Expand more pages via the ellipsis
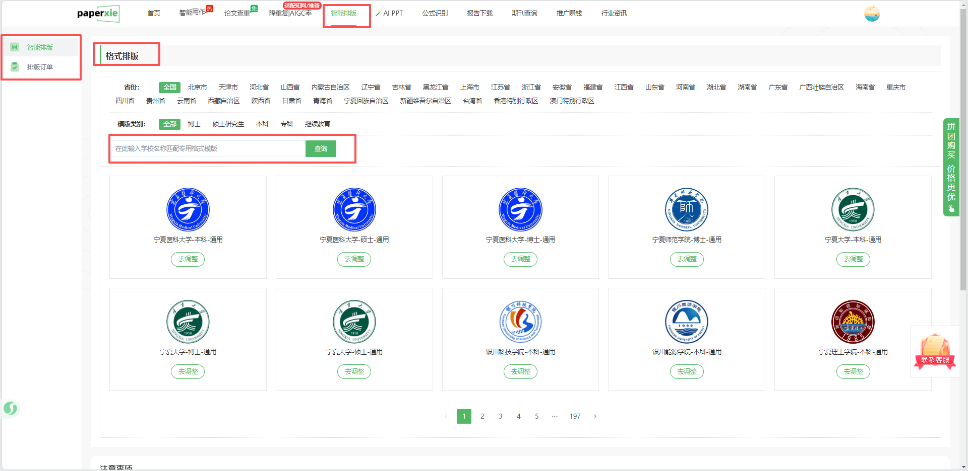The width and height of the screenshot is (968, 471). [x=555, y=416]
